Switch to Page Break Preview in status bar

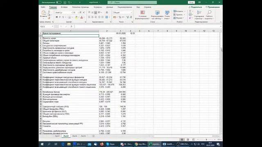click(194, 140)
